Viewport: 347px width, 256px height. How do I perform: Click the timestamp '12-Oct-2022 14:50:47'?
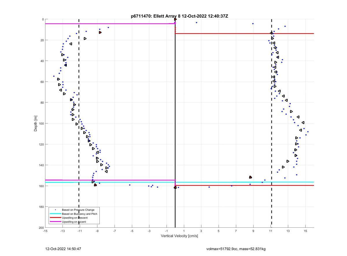pos(63,249)
